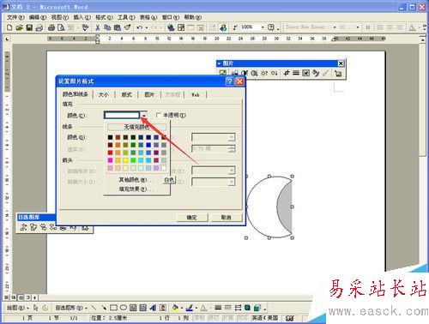The image size is (429, 324).
Task: Click the Shadow Style icon in Drawing toolbar
Action: pyautogui.click(x=247, y=308)
